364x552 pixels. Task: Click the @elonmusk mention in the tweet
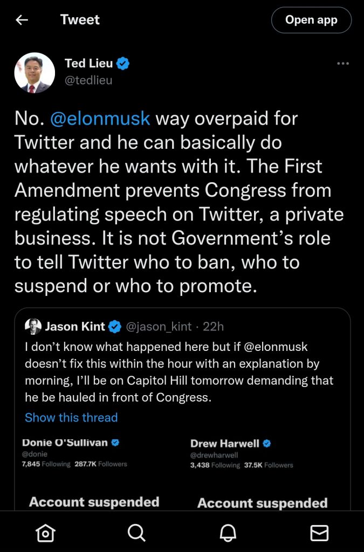[100, 119]
